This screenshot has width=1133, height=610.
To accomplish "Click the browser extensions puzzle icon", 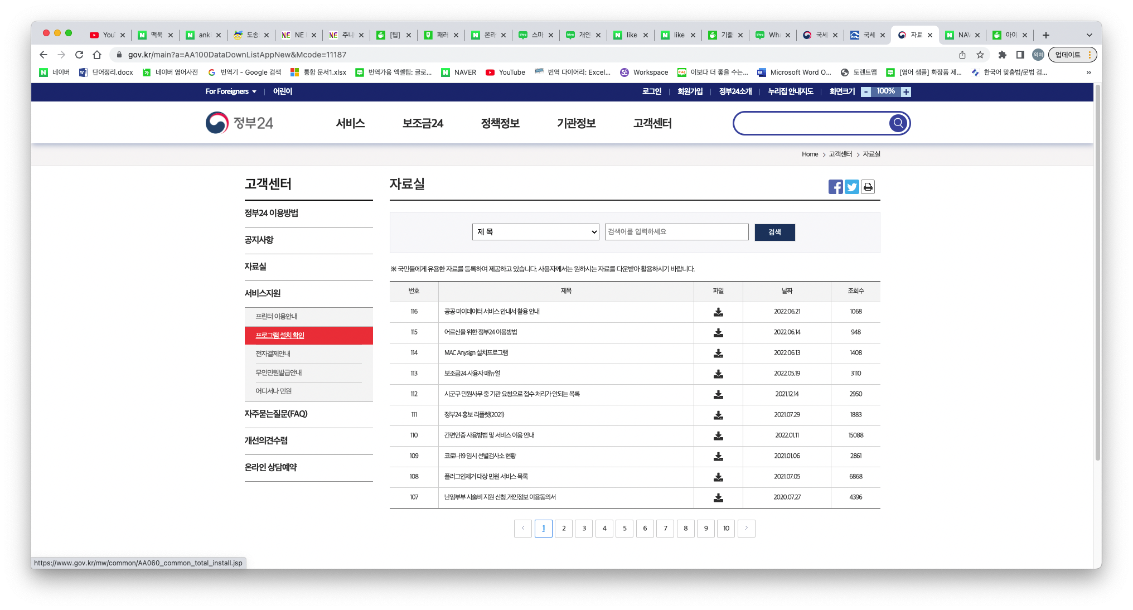I will [1002, 55].
